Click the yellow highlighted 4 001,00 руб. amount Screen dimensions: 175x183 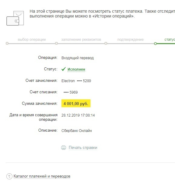(76, 103)
